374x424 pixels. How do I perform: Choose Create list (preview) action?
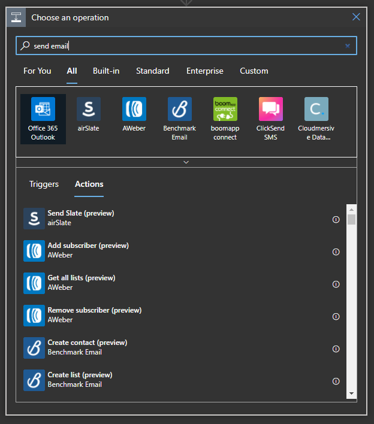182,380
